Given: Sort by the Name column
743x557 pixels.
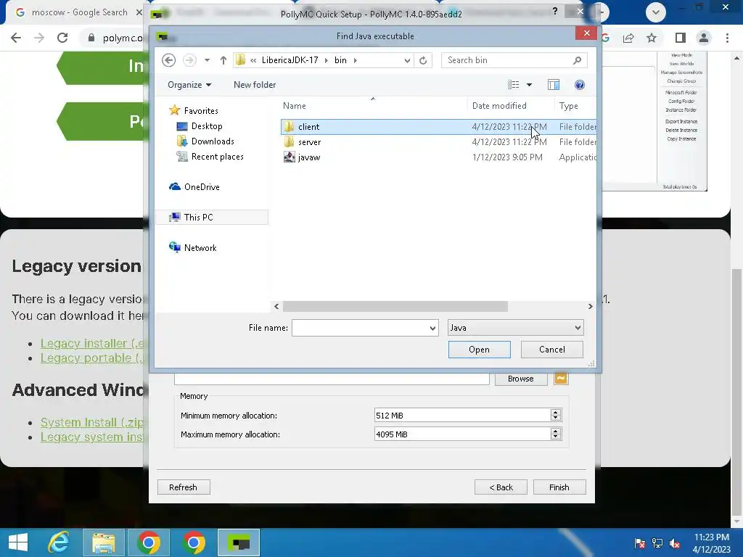Looking at the screenshot, I should click(295, 106).
